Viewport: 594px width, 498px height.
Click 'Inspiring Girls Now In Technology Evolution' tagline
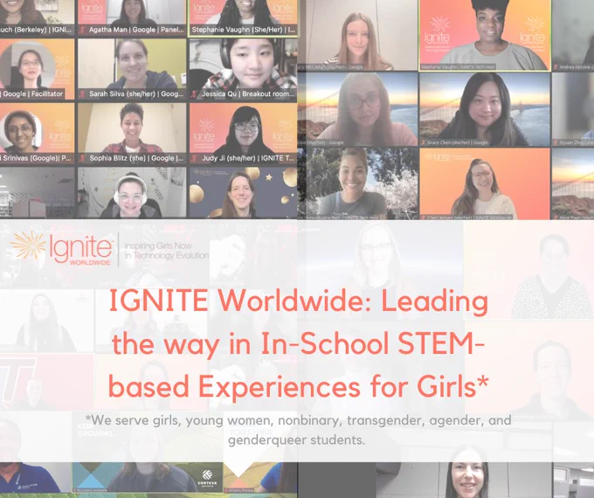coord(166,251)
